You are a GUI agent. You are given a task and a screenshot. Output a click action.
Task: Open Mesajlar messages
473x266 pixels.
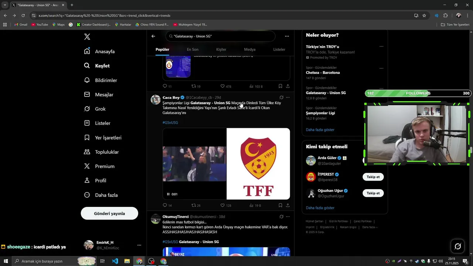coord(99,95)
